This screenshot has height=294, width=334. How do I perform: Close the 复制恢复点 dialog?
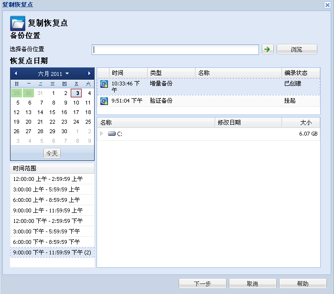[x=327, y=5]
